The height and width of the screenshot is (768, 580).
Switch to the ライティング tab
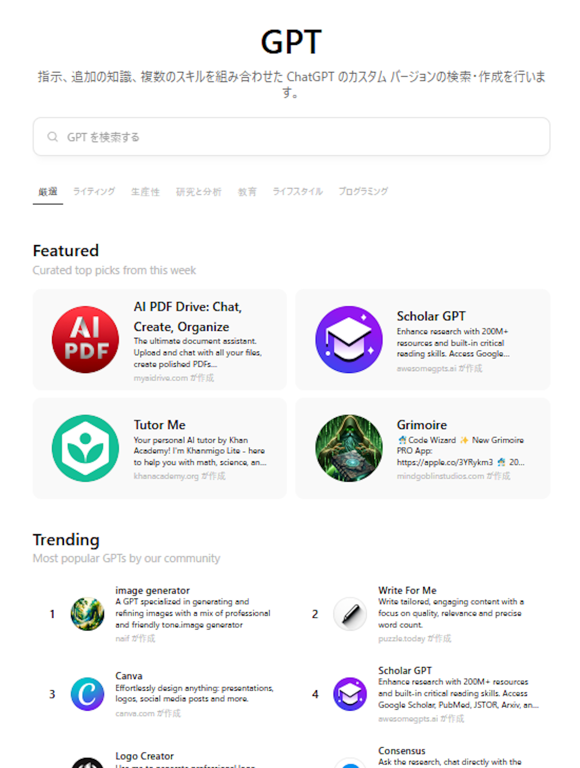[x=94, y=192]
